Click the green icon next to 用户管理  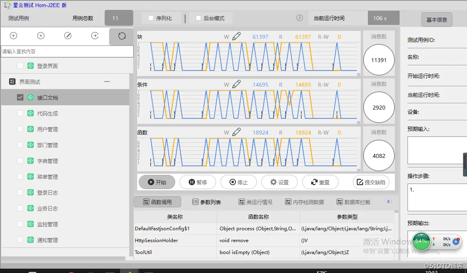coord(31,129)
